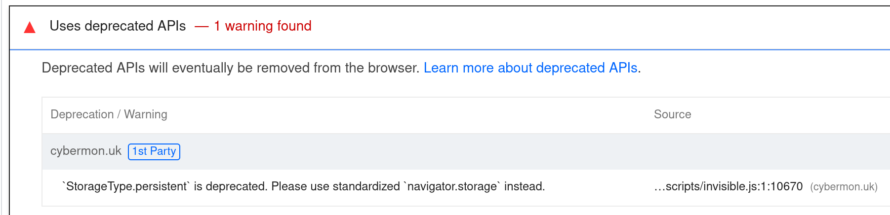890x215 pixels.
Task: Click the `StorageType.persistent` code text
Action: point(125,187)
